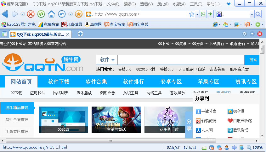Click the QQ2015 featured thumbnail
266x152 pixels.
[x=63, y=119]
